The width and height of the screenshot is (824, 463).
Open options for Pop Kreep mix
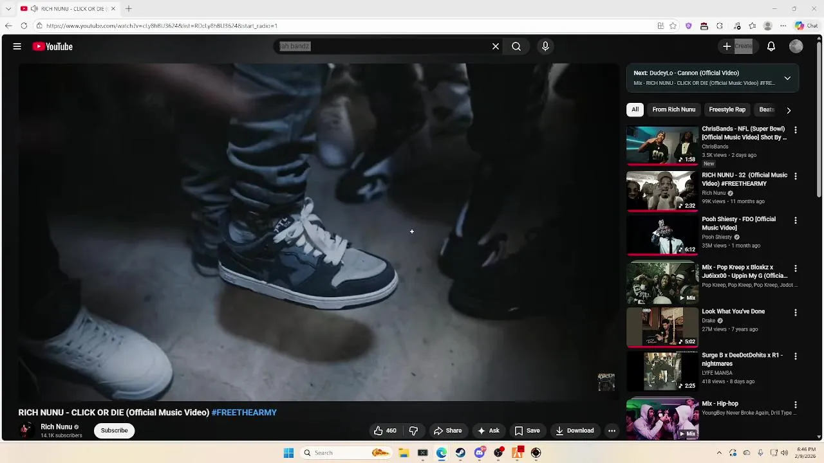tap(795, 268)
